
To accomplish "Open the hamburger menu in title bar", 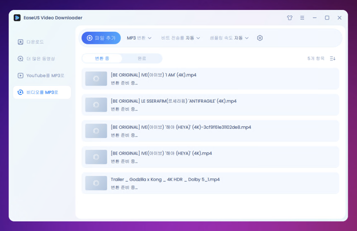I will tap(302, 18).
